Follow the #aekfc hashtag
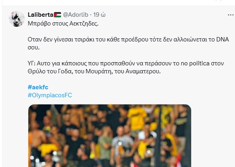 [38, 87]
